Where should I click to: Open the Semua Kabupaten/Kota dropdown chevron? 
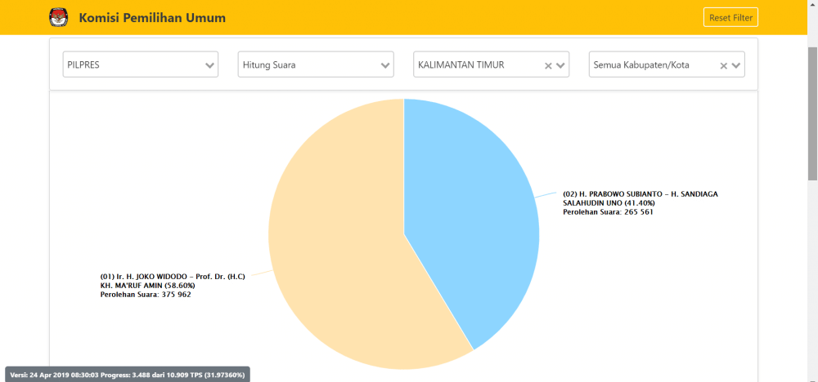point(736,65)
